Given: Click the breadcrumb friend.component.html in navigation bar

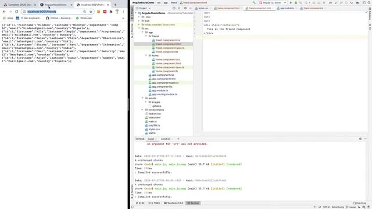Looking at the screenshot, I should click(194, 2).
